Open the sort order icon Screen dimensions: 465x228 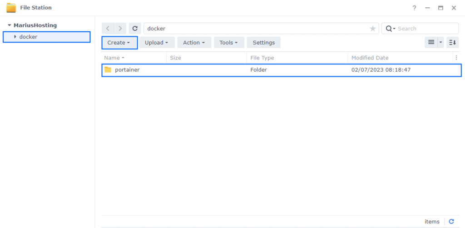(x=452, y=43)
